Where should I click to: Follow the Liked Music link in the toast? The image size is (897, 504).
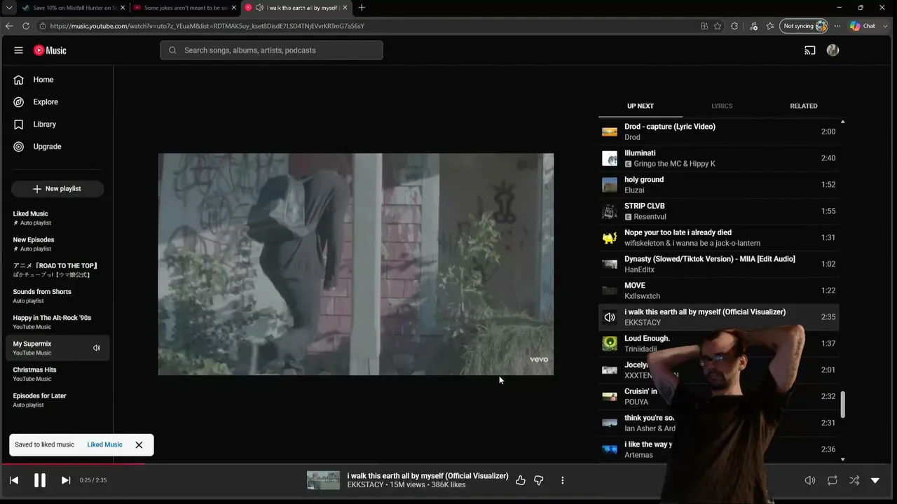click(104, 444)
